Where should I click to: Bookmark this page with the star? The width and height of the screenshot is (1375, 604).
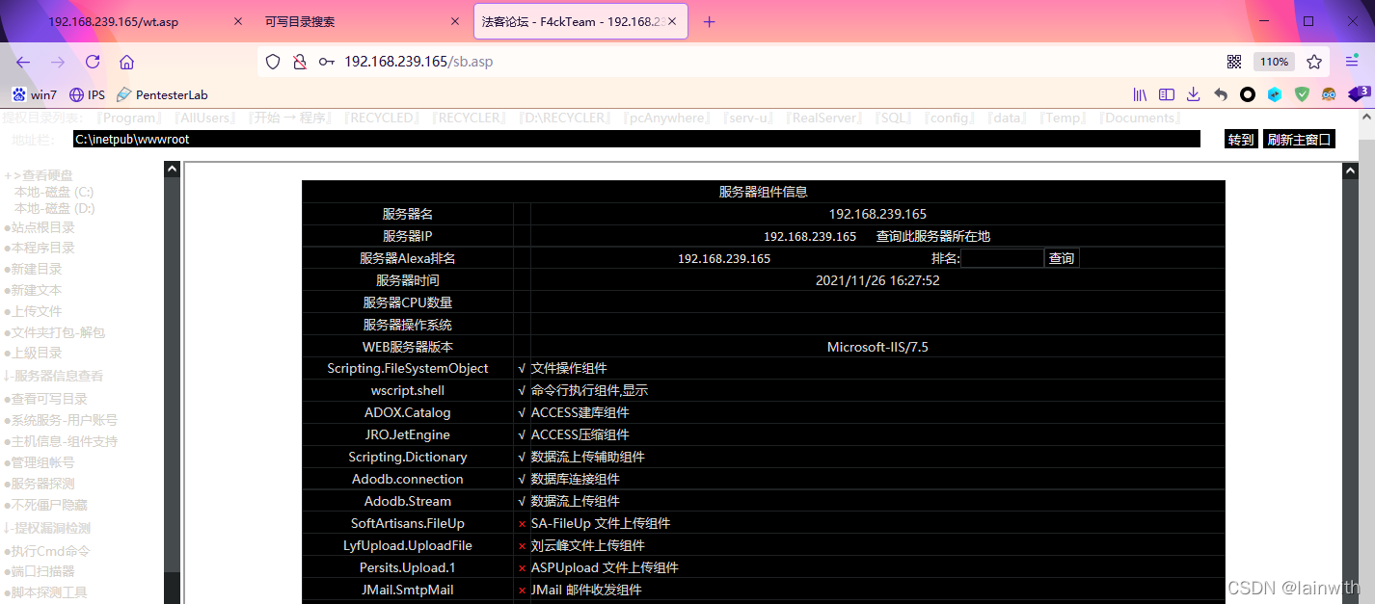tap(1314, 62)
